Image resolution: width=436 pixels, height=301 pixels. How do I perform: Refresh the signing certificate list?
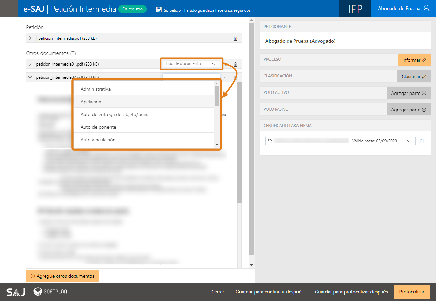422,141
